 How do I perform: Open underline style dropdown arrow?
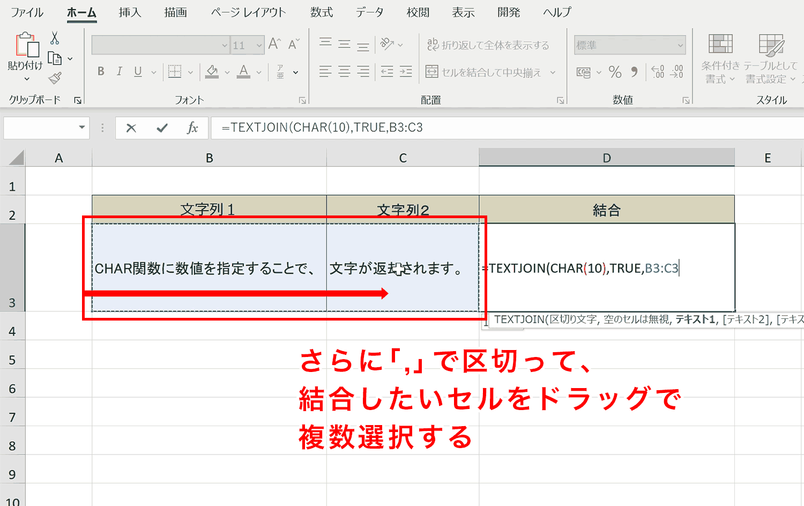(154, 72)
